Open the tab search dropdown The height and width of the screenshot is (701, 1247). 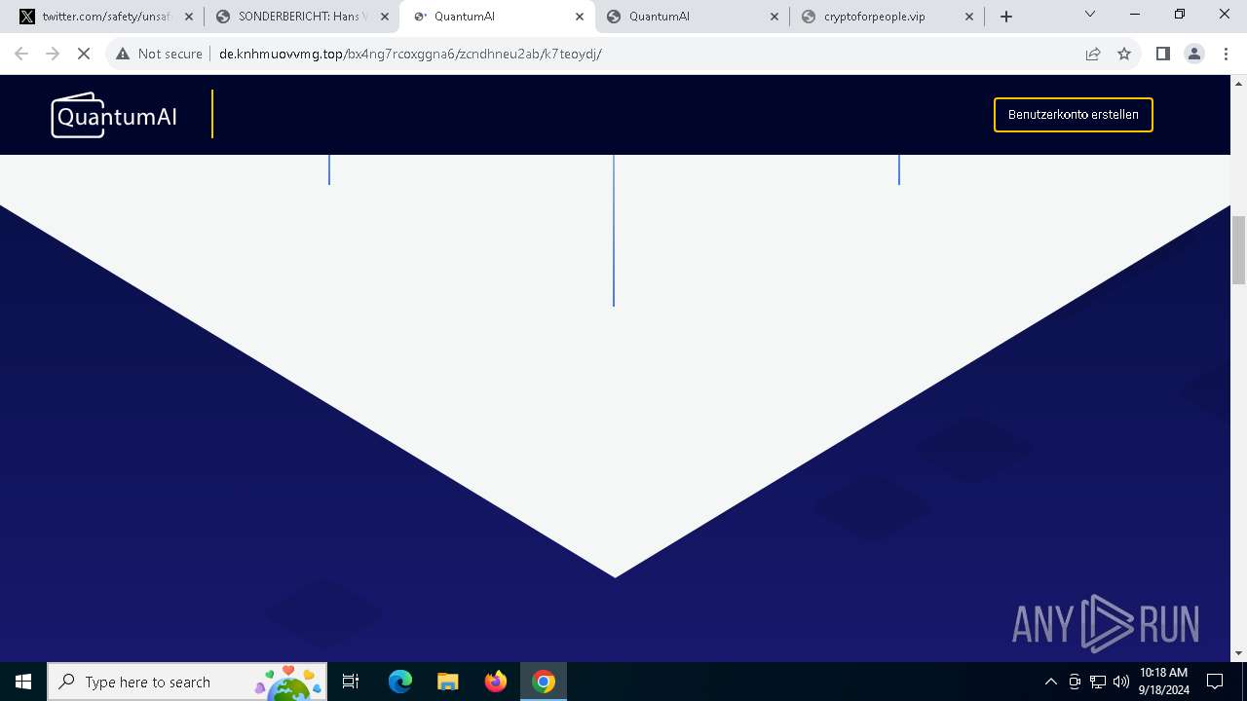(1090, 14)
